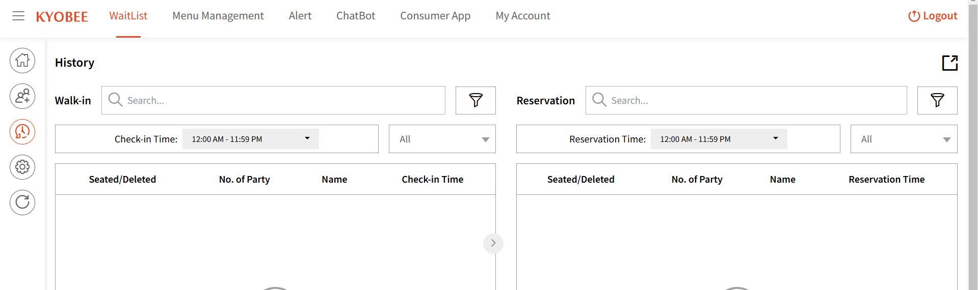
Task: Click the Walk-in filter funnel icon
Action: [475, 100]
